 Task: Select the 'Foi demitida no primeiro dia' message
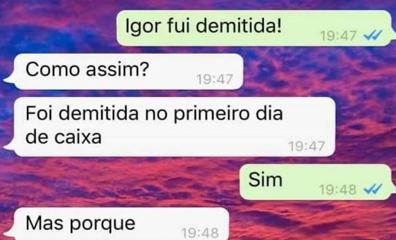pos(170,127)
